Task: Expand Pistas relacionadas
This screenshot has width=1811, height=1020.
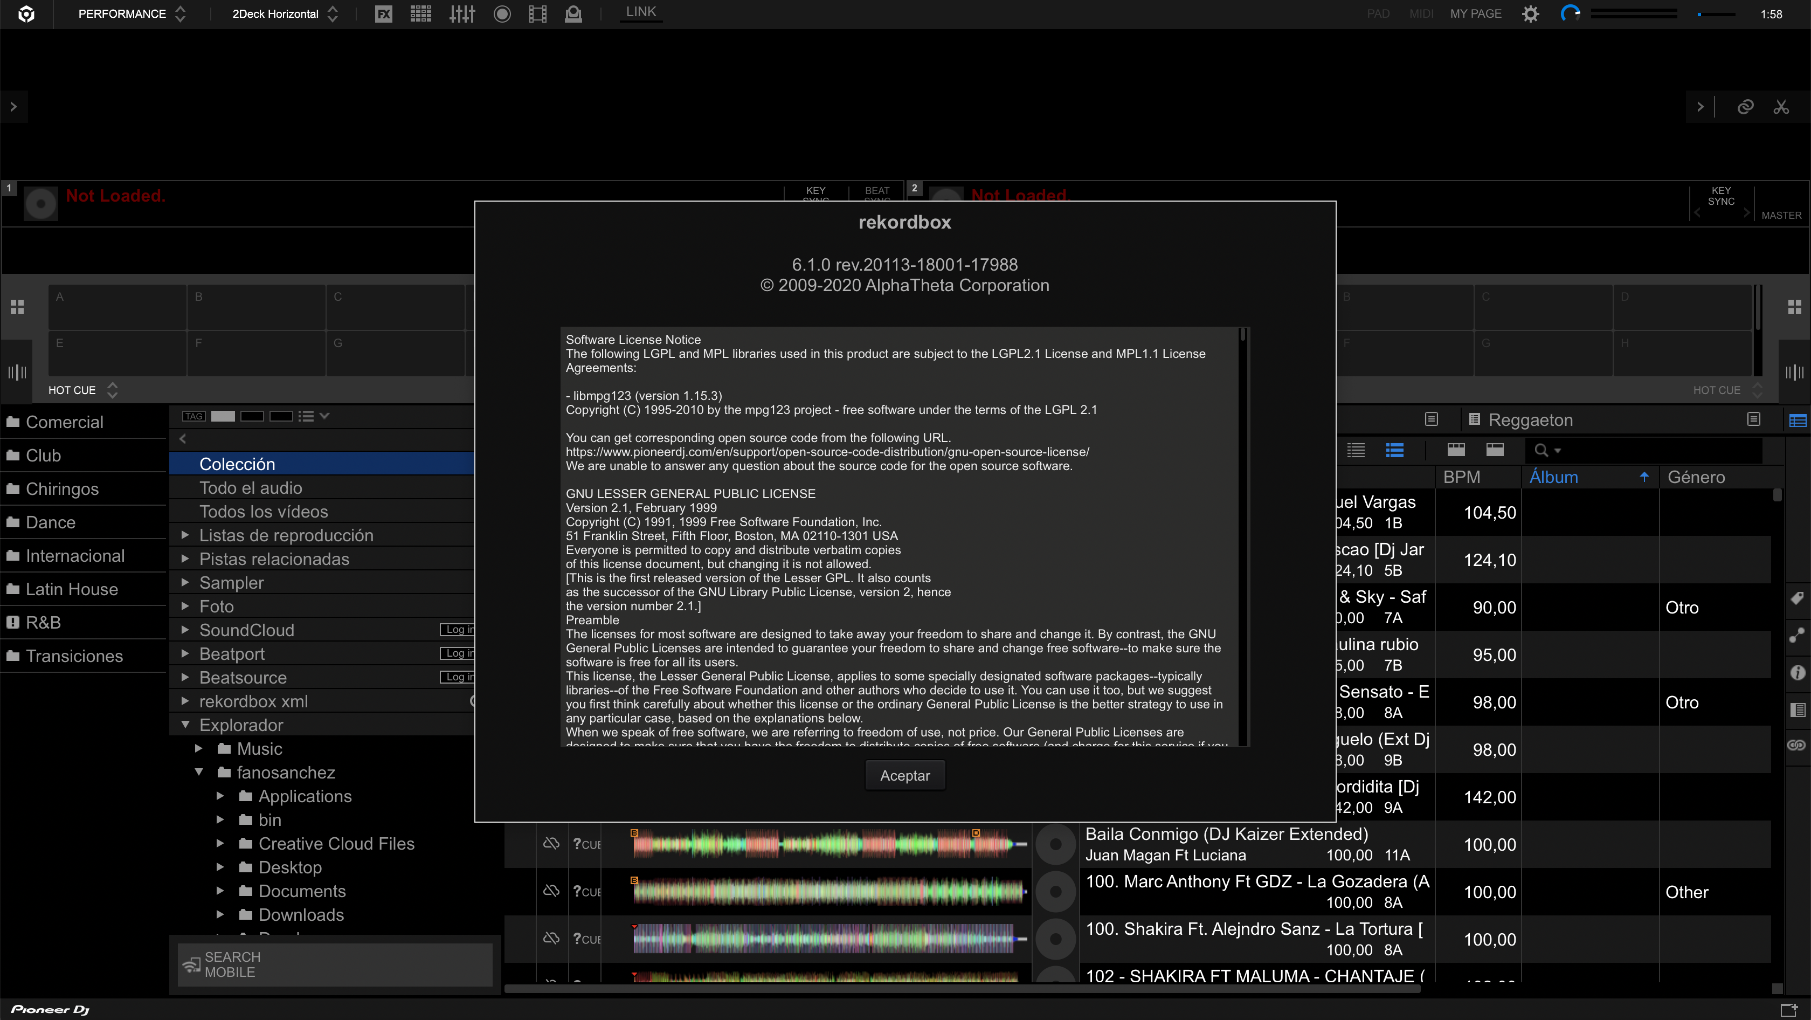Action: 185,559
